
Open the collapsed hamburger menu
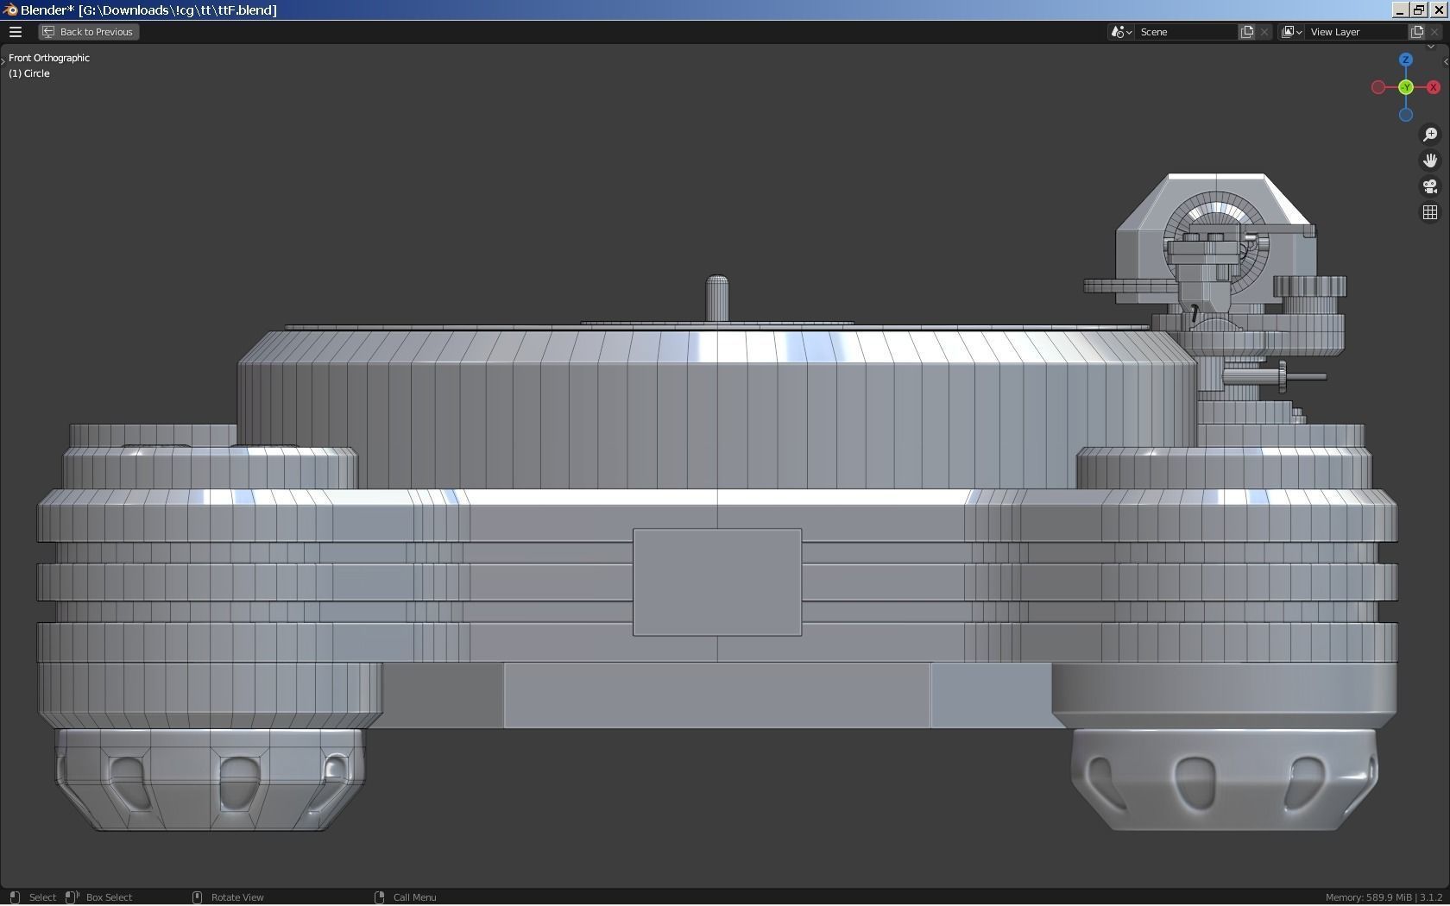16,32
